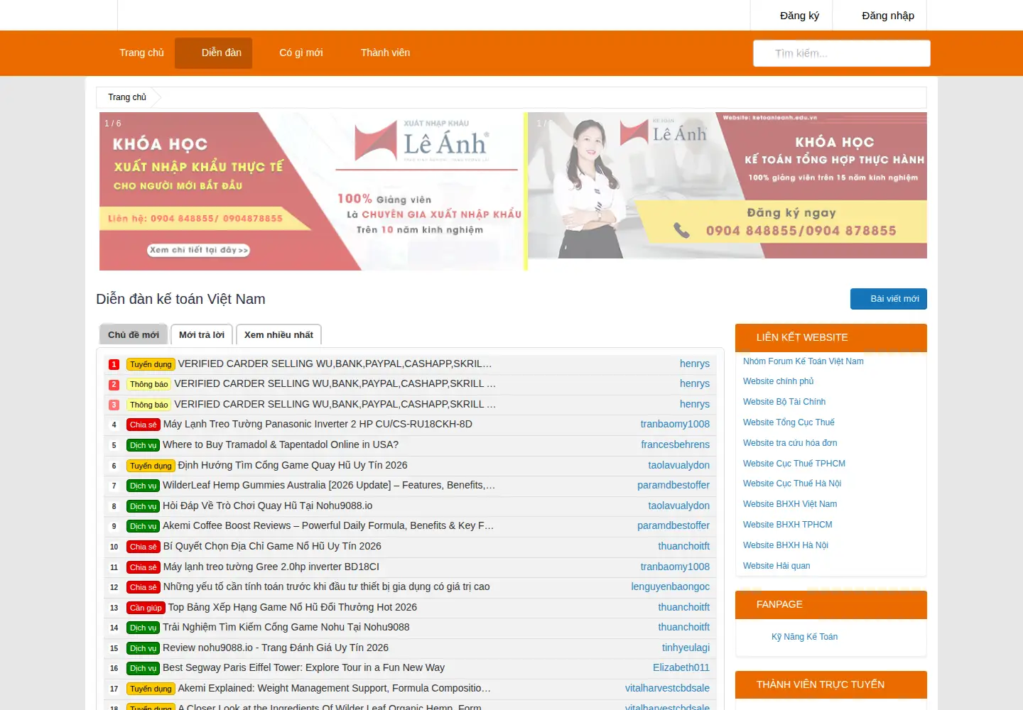Open the Website Tổng Cục Thuế link

click(x=789, y=422)
